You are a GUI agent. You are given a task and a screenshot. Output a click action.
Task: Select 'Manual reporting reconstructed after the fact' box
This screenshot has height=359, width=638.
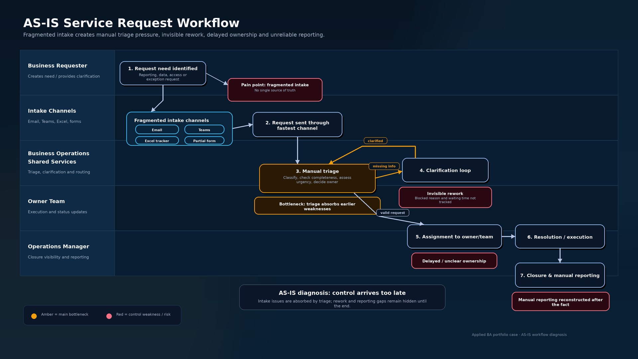(561, 302)
